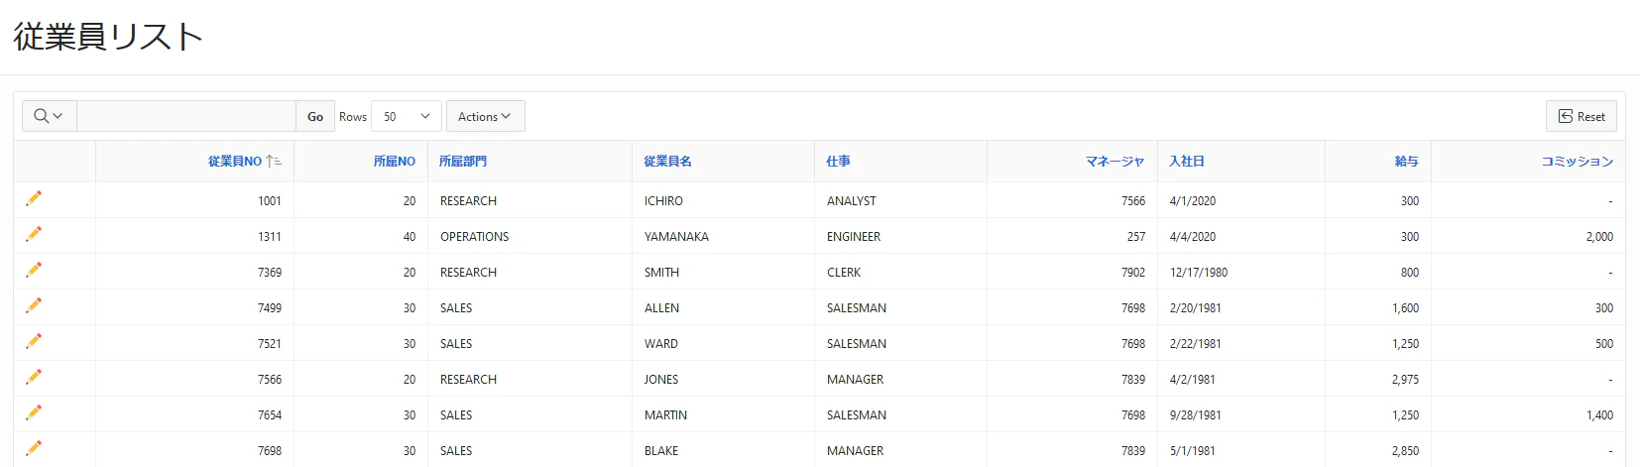Expand the Rows 50 dropdown

[407, 116]
